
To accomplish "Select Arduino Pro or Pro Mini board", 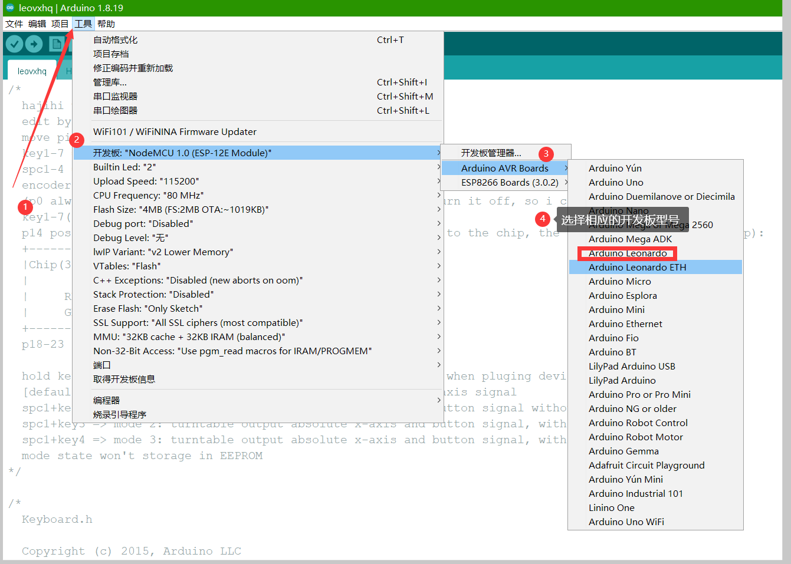I will point(655,395).
